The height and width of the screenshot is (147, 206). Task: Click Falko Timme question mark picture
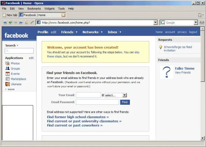167,72
